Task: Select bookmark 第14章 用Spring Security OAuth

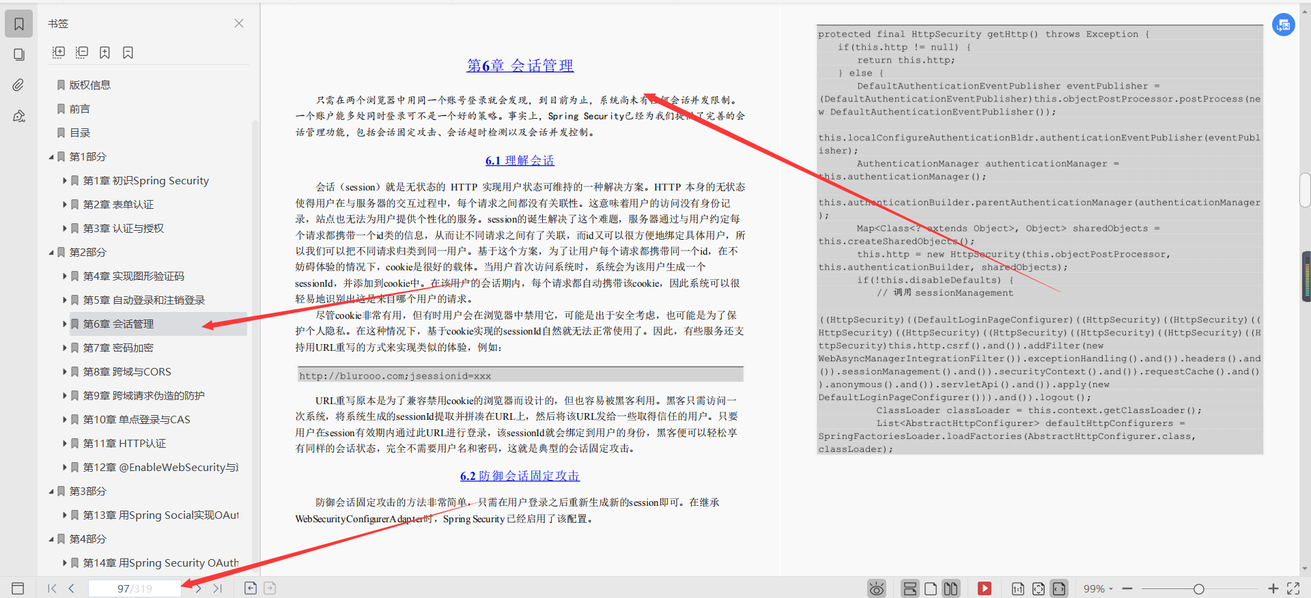Action: pos(160,563)
